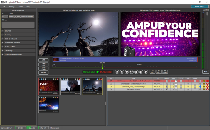Click the Play transport button
Viewport: 210px width, 130px height.
pyautogui.click(x=146, y=72)
